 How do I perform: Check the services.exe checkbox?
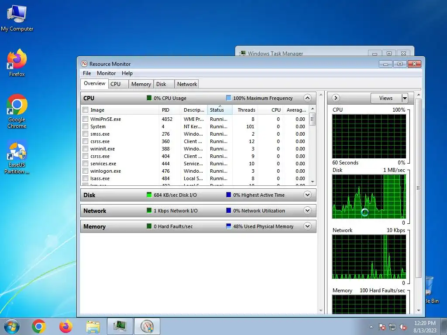click(85, 163)
